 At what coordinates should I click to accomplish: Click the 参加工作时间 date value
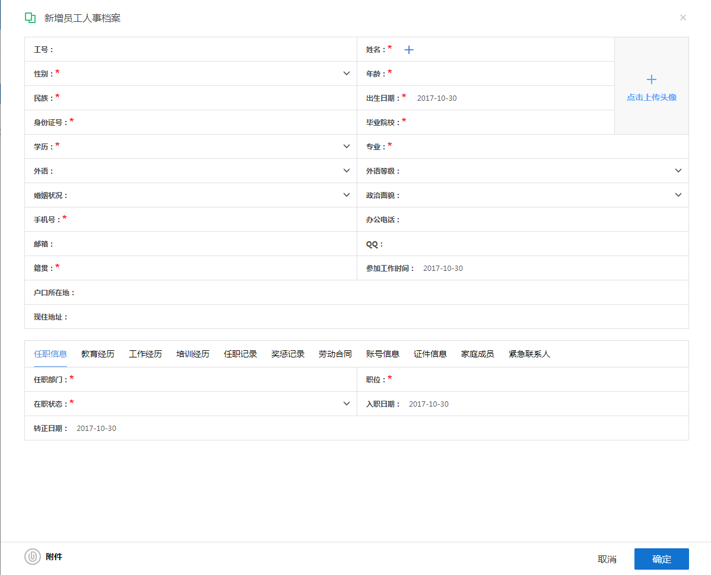[x=443, y=269]
